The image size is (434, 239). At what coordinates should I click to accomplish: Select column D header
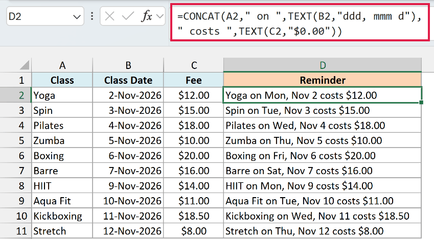click(323, 65)
